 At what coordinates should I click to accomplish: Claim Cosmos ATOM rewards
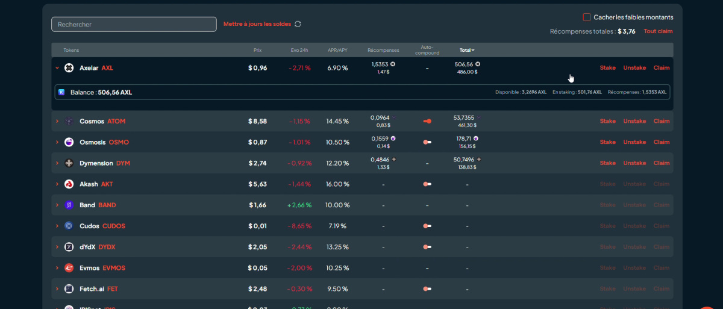[662, 121]
